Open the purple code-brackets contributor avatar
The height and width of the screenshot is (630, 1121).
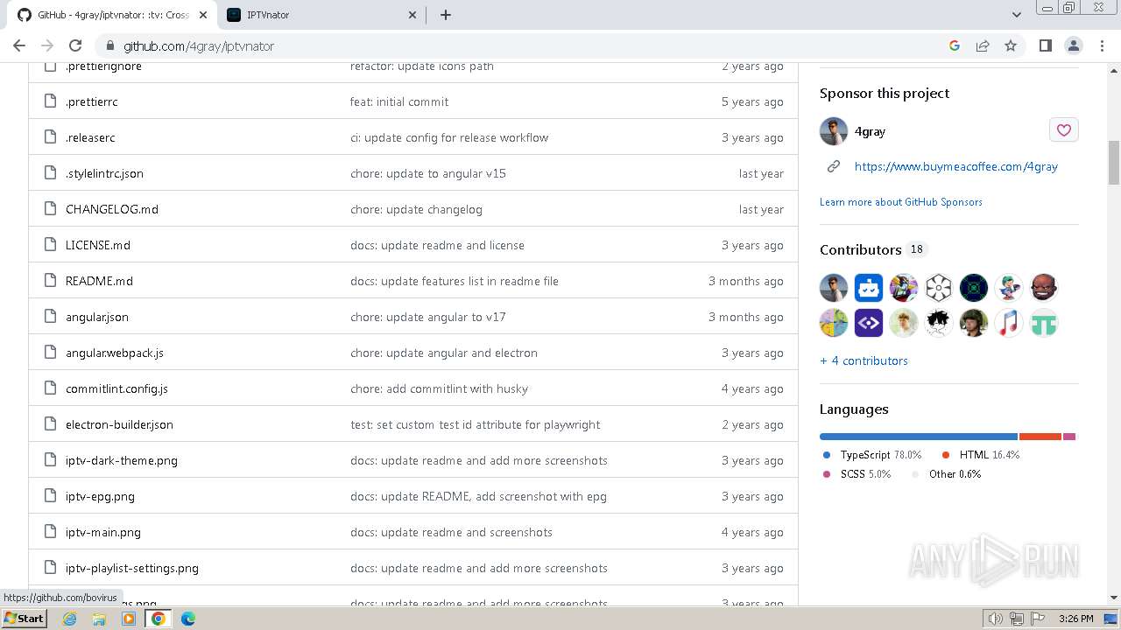tap(869, 323)
